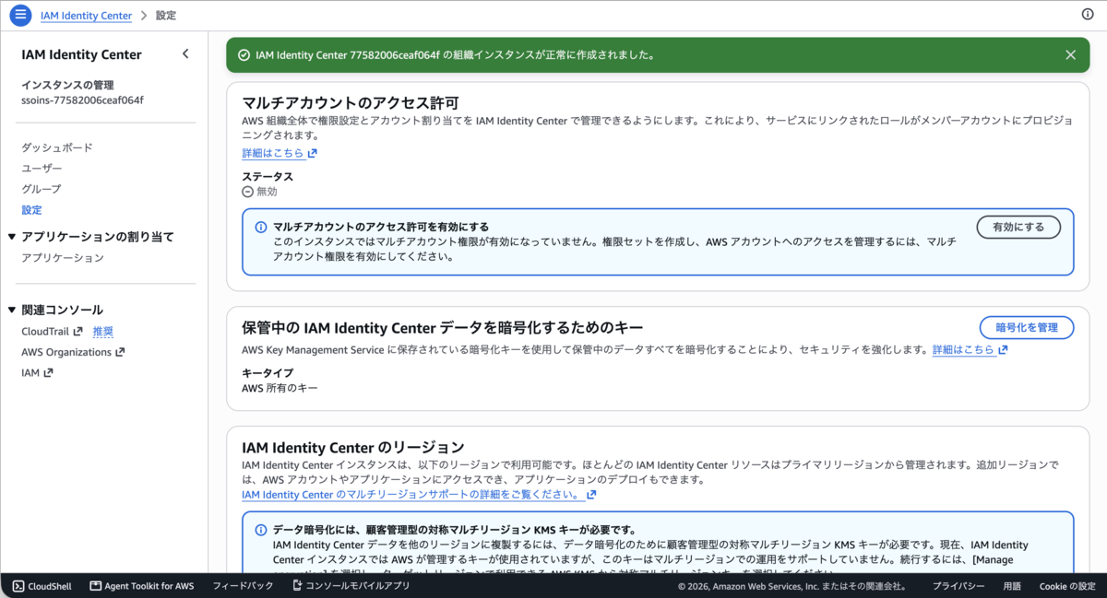Image resolution: width=1107 pixels, height=598 pixels.
Task: Click フィードバック in footer
Action: [x=243, y=586]
